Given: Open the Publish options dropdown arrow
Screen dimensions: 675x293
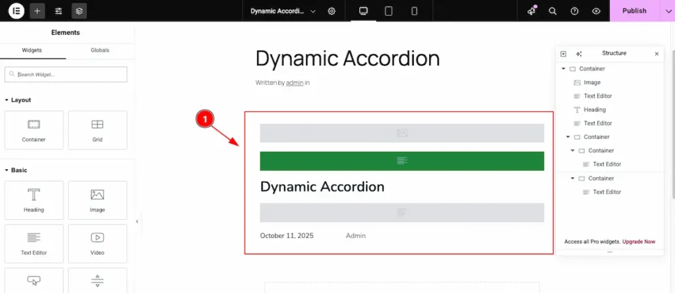Looking at the screenshot, I should 666,11.
